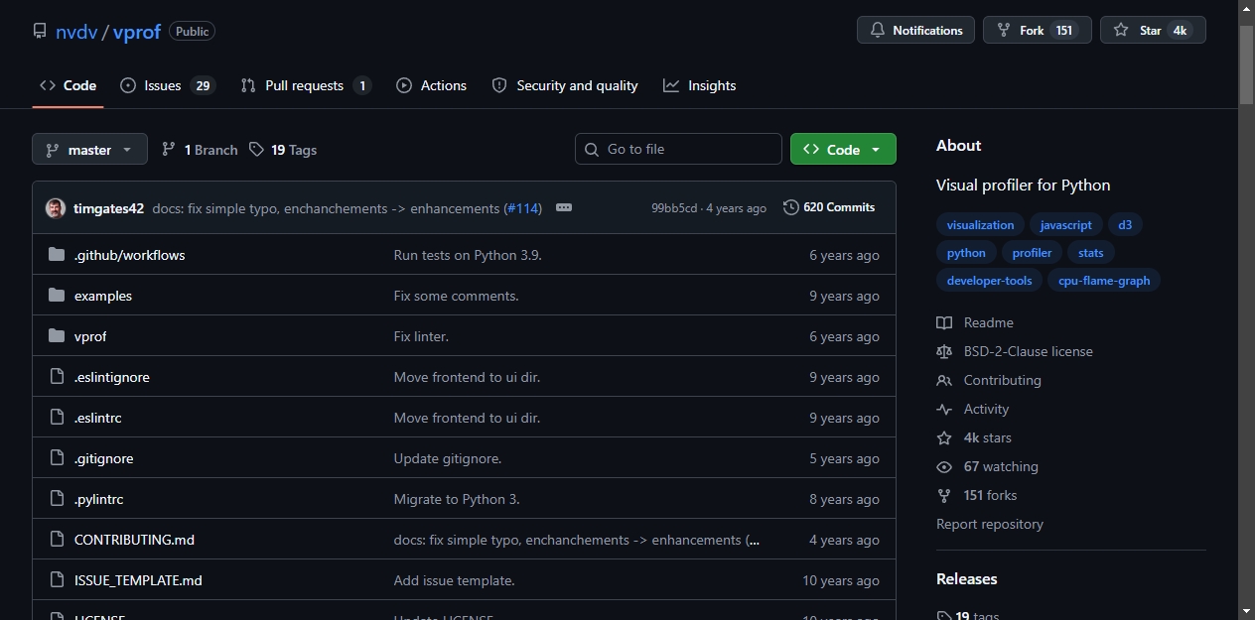Select the python topic tag
The image size is (1255, 620).
[x=966, y=253]
